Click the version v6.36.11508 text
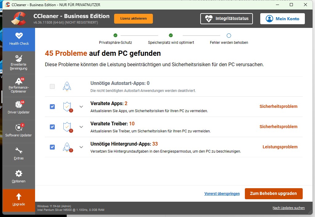Screen dimensions: 315x217 click(66, 22)
